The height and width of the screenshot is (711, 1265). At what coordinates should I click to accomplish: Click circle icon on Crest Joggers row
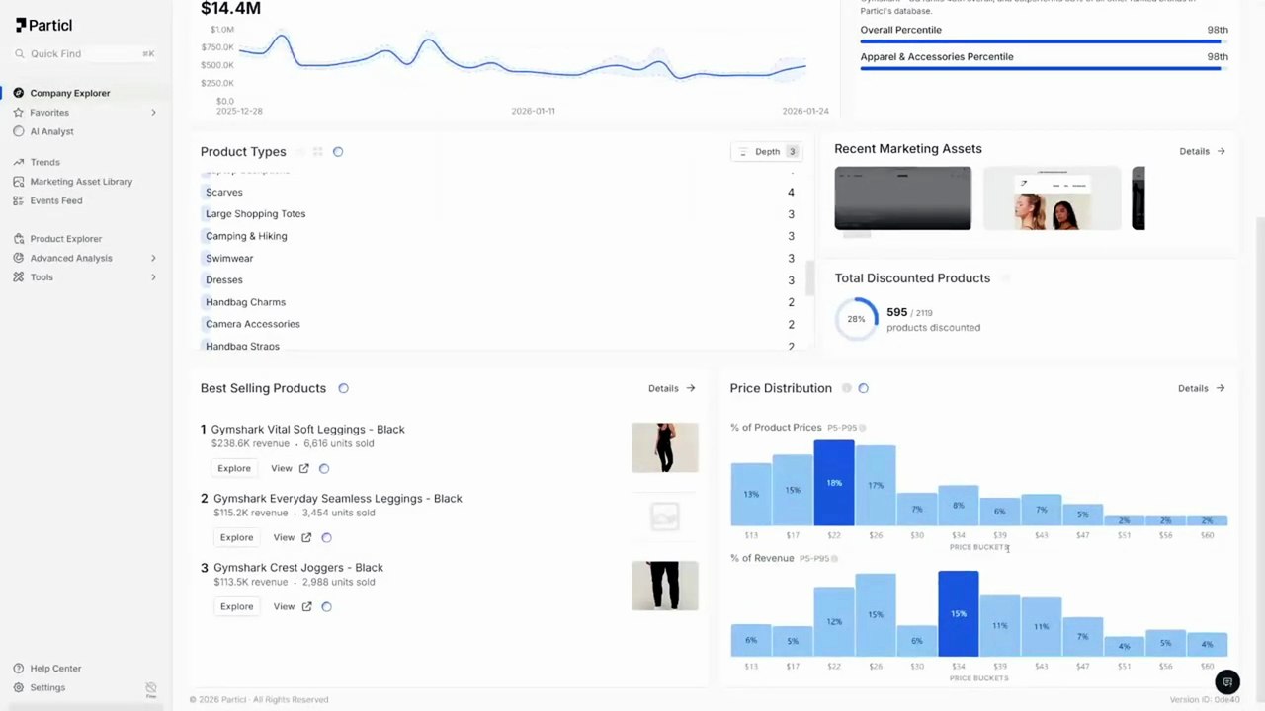click(327, 606)
